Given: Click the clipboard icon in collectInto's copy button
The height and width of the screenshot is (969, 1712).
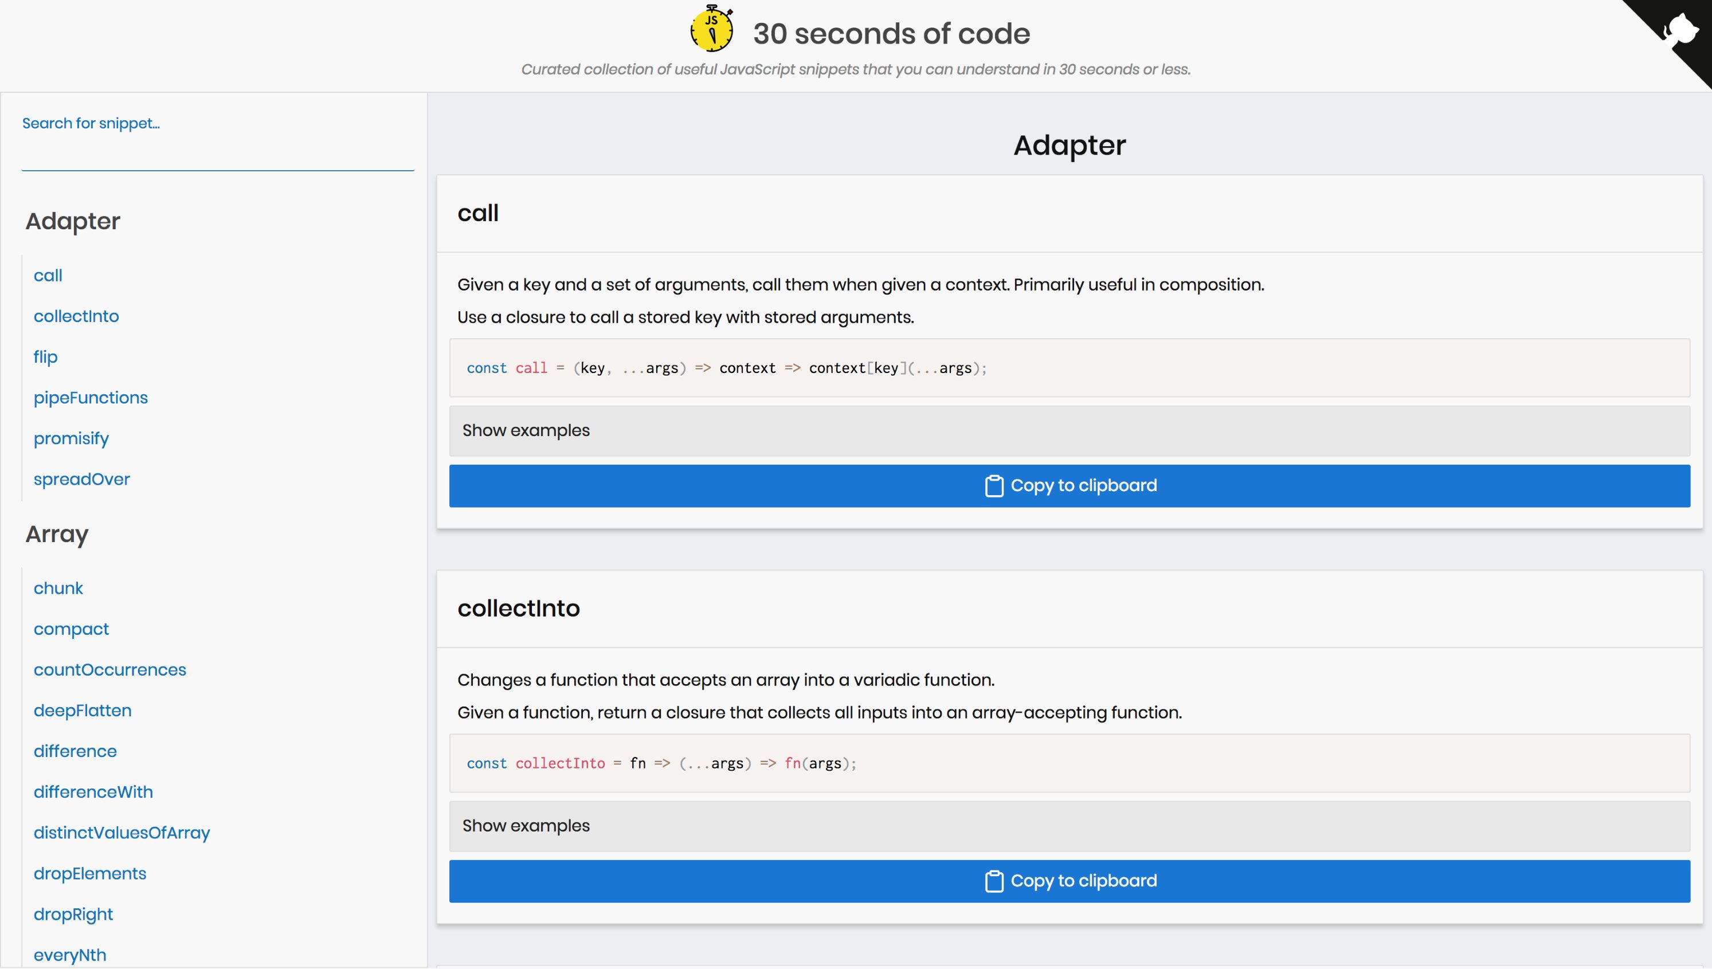Looking at the screenshot, I should click(x=994, y=881).
